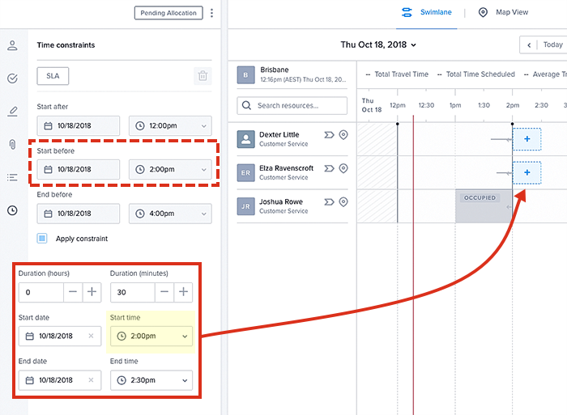Image resolution: width=567 pixels, height=415 pixels.
Task: Decrease Duration minutes with minus button
Action: 164,292
